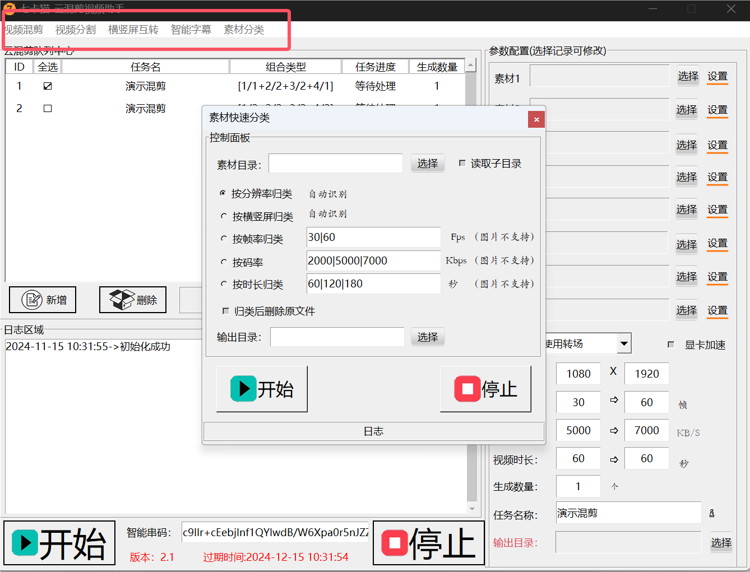Select 按分辨率归类 radio button

[x=223, y=193]
